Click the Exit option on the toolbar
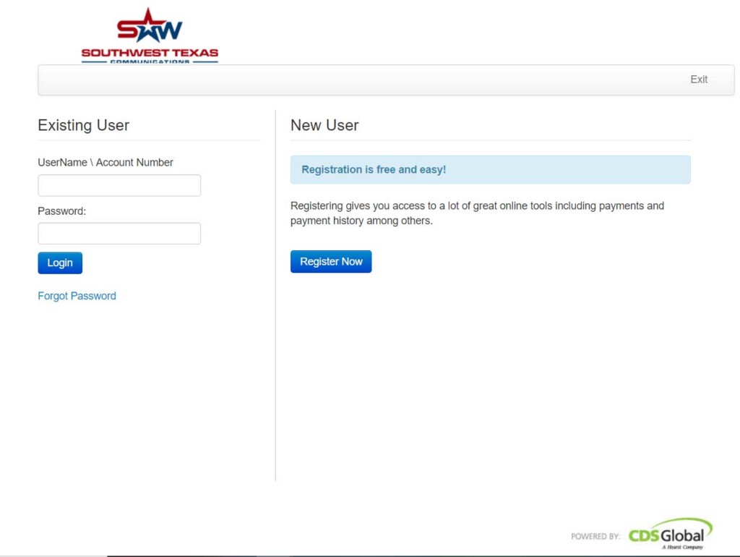The width and height of the screenshot is (740, 557). [x=698, y=80]
